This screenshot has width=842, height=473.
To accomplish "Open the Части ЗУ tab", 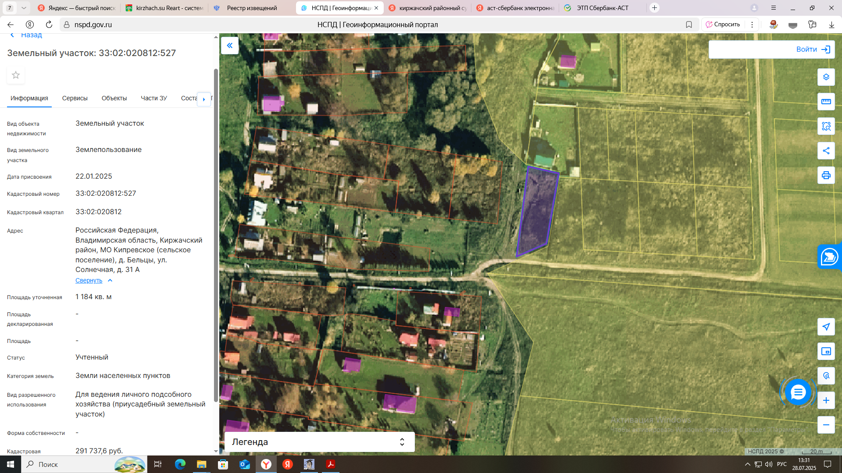I will click(153, 98).
